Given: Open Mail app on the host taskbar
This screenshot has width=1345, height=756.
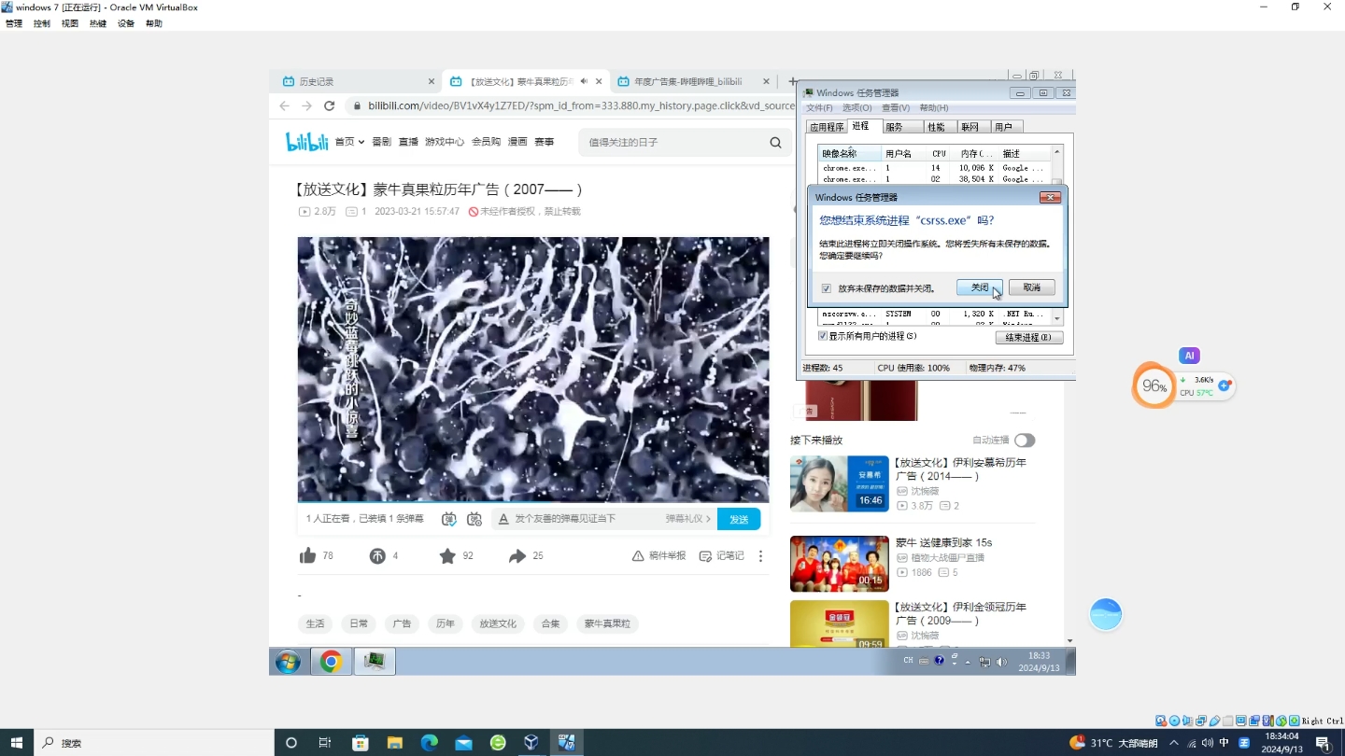Looking at the screenshot, I should click(x=464, y=743).
